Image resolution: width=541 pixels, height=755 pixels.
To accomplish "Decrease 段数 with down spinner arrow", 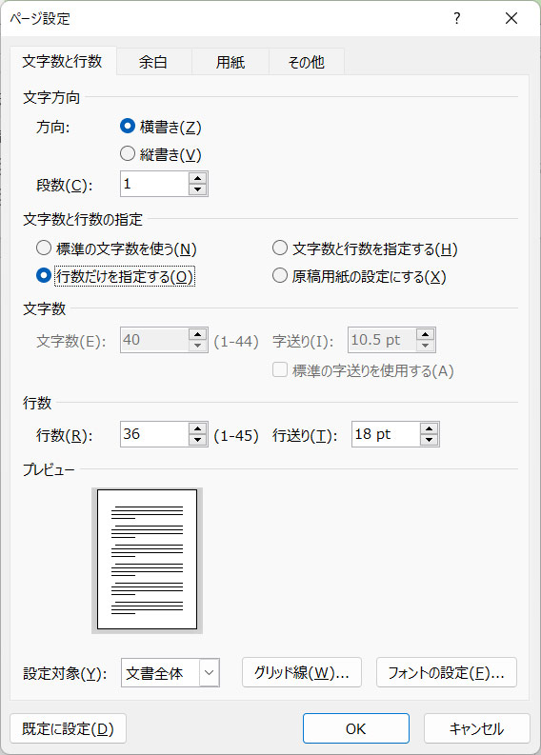I will (x=197, y=189).
